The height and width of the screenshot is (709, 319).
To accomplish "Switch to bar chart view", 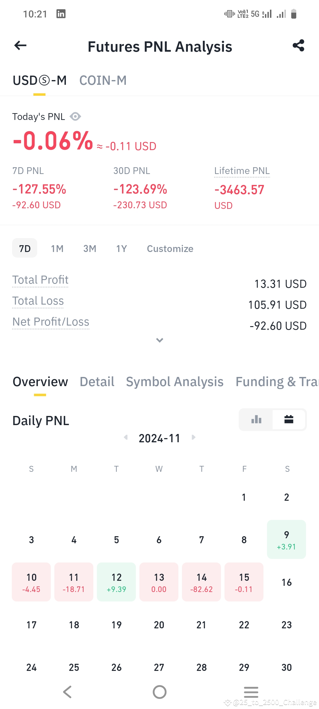I will pos(256,419).
